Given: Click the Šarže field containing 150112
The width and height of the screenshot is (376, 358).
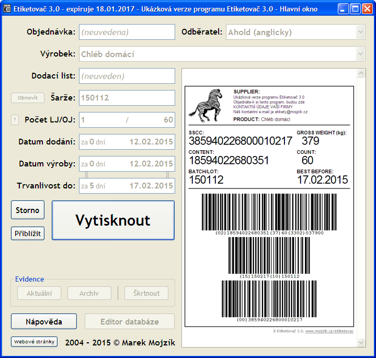Looking at the screenshot, I should point(127,98).
